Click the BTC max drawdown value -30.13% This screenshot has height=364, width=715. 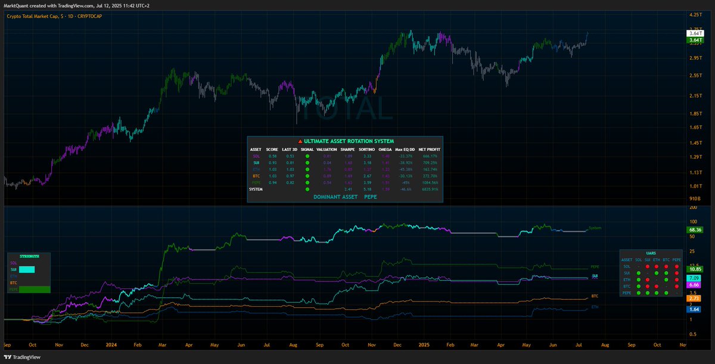406,176
